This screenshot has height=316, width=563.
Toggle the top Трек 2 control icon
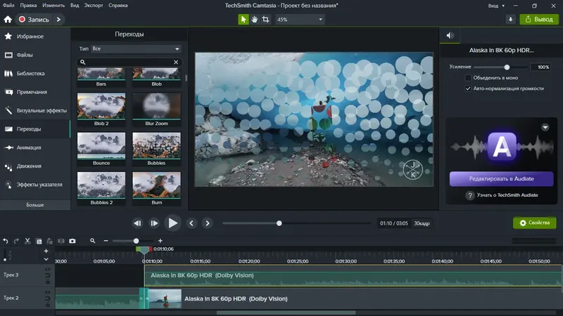pyautogui.click(x=48, y=293)
